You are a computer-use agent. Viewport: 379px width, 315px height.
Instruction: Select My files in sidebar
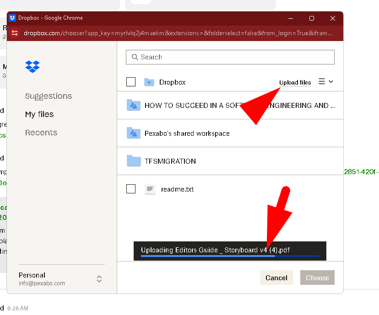tap(39, 114)
